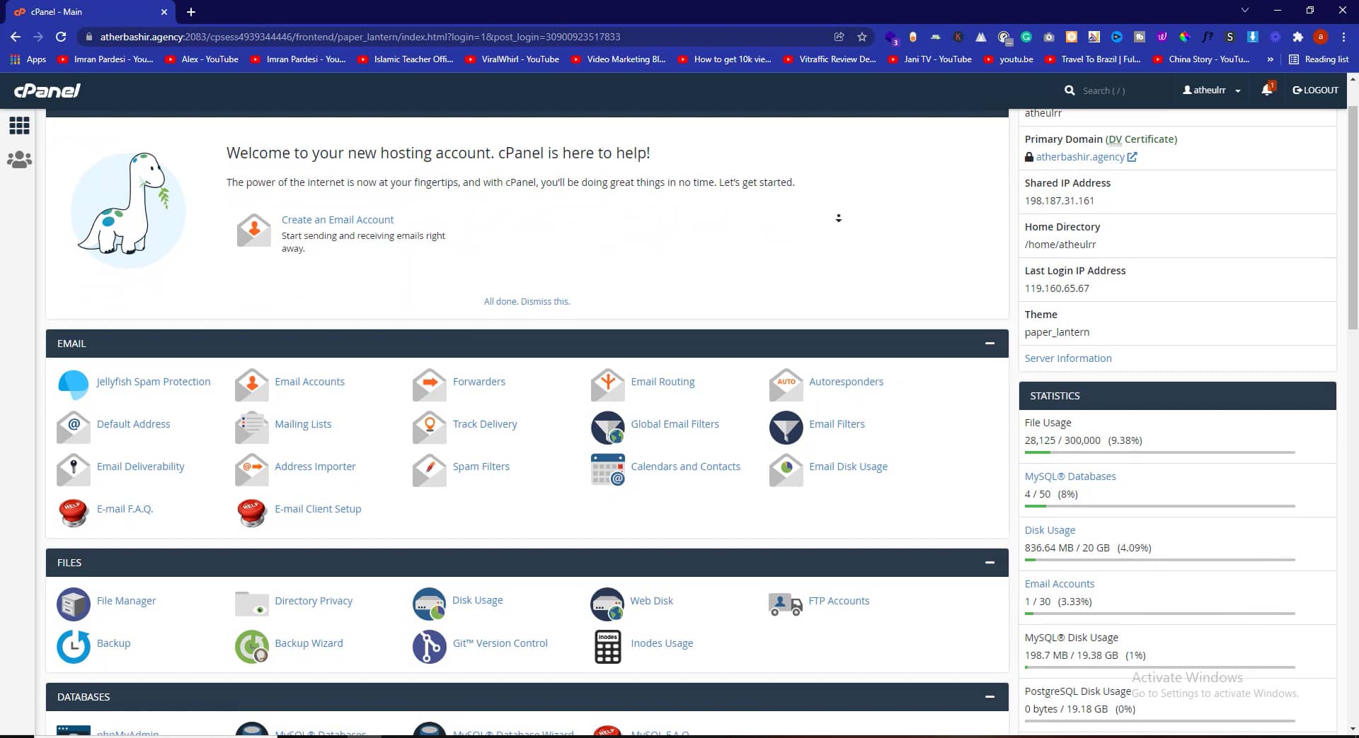Click the Default Address icon

pos(74,427)
